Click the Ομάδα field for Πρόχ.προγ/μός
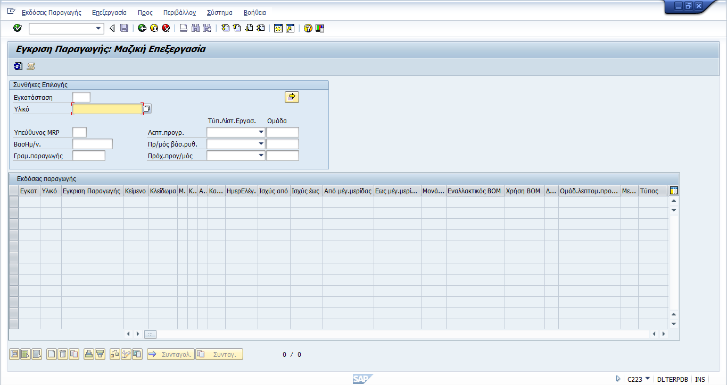Image resolution: width=727 pixels, height=385 pixels. tap(283, 156)
